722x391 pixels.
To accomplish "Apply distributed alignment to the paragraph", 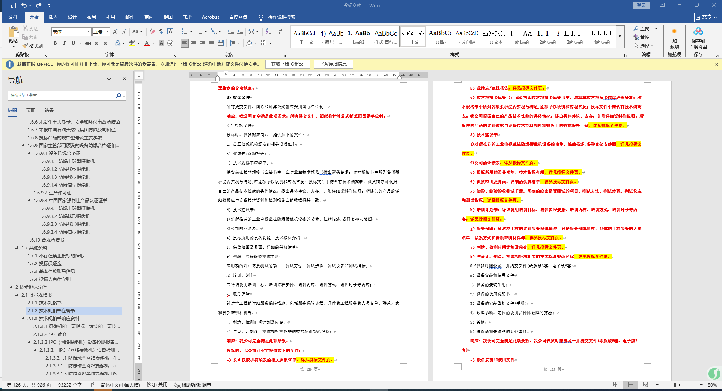I will [x=221, y=43].
